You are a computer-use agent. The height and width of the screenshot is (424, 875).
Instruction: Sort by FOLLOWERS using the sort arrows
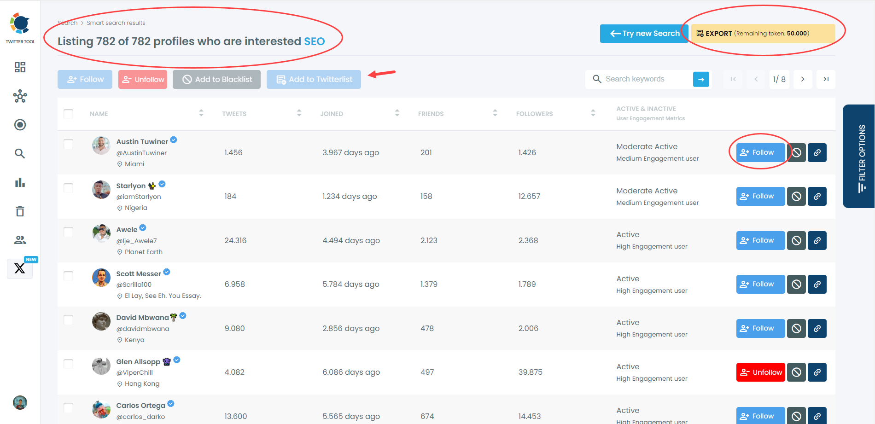pyautogui.click(x=593, y=112)
